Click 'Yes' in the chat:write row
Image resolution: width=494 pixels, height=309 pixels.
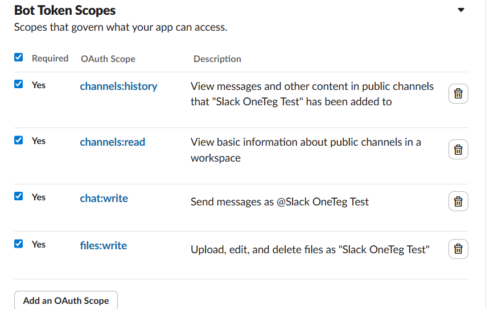pyautogui.click(x=39, y=197)
